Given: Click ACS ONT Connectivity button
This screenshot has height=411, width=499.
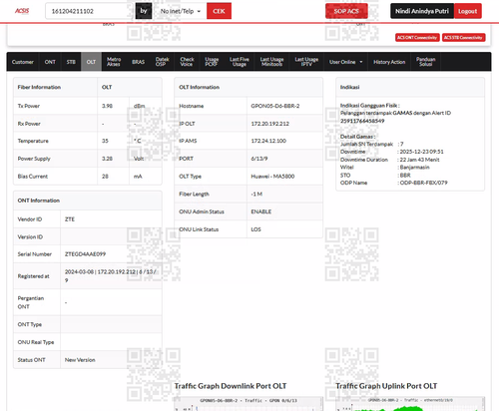Looking at the screenshot, I should tap(417, 38).
